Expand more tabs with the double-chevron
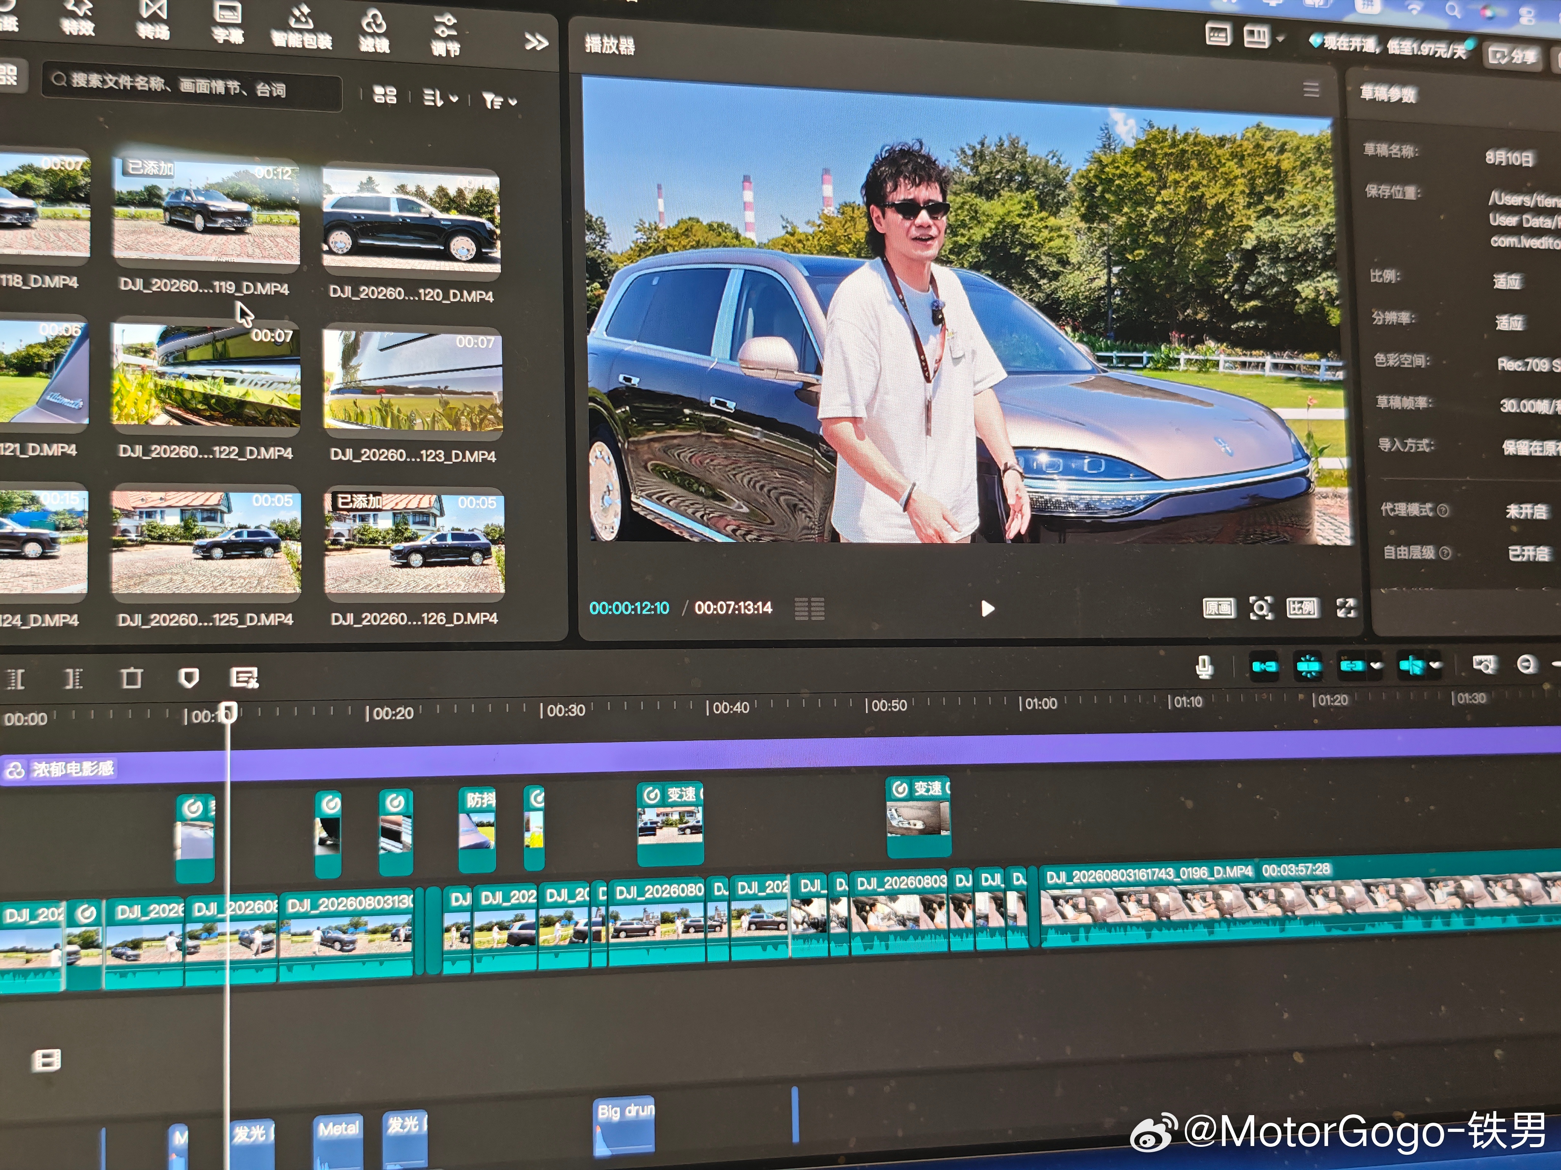Viewport: 1561px width, 1170px height. (x=536, y=42)
